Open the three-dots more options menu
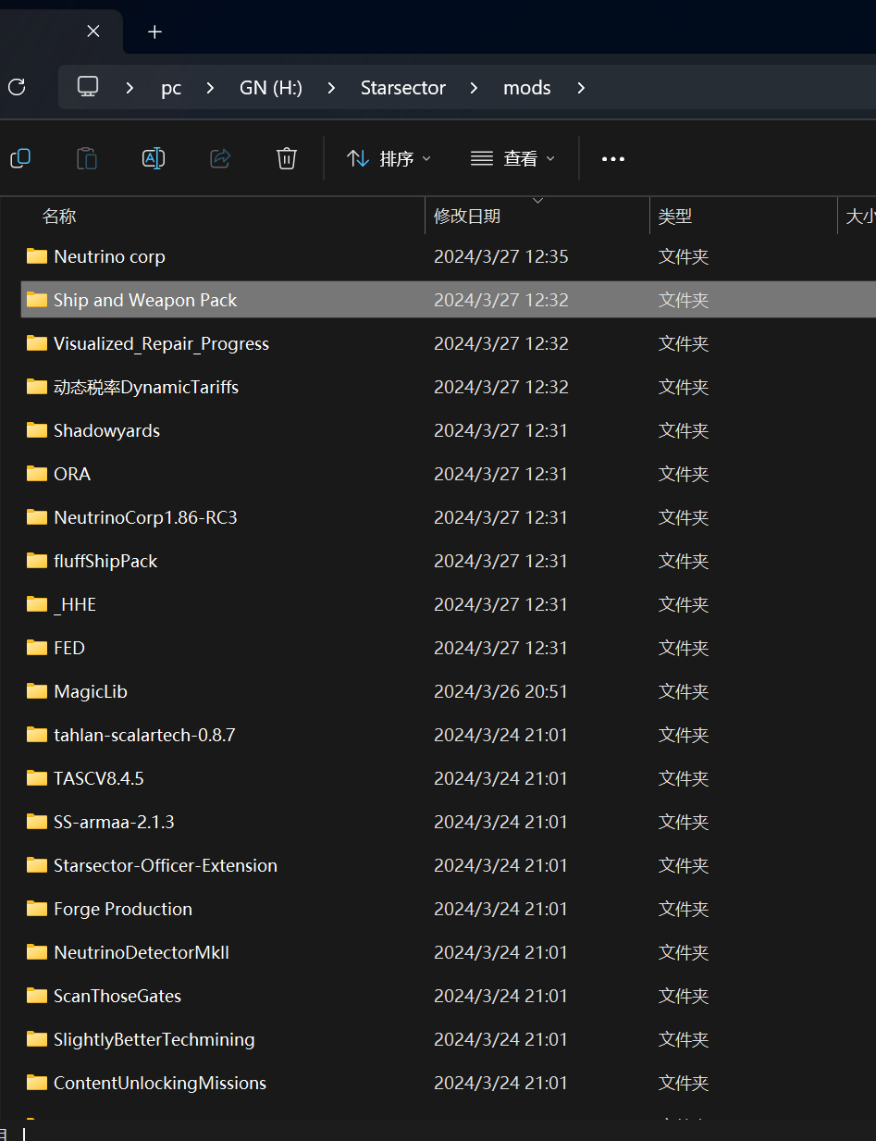The image size is (876, 1141). (x=613, y=159)
